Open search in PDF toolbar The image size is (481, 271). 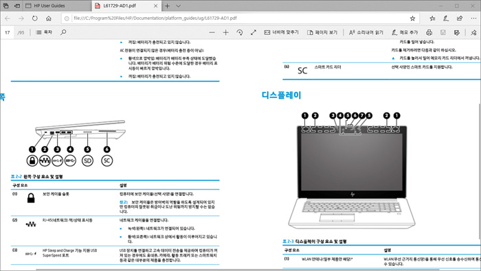63,32
